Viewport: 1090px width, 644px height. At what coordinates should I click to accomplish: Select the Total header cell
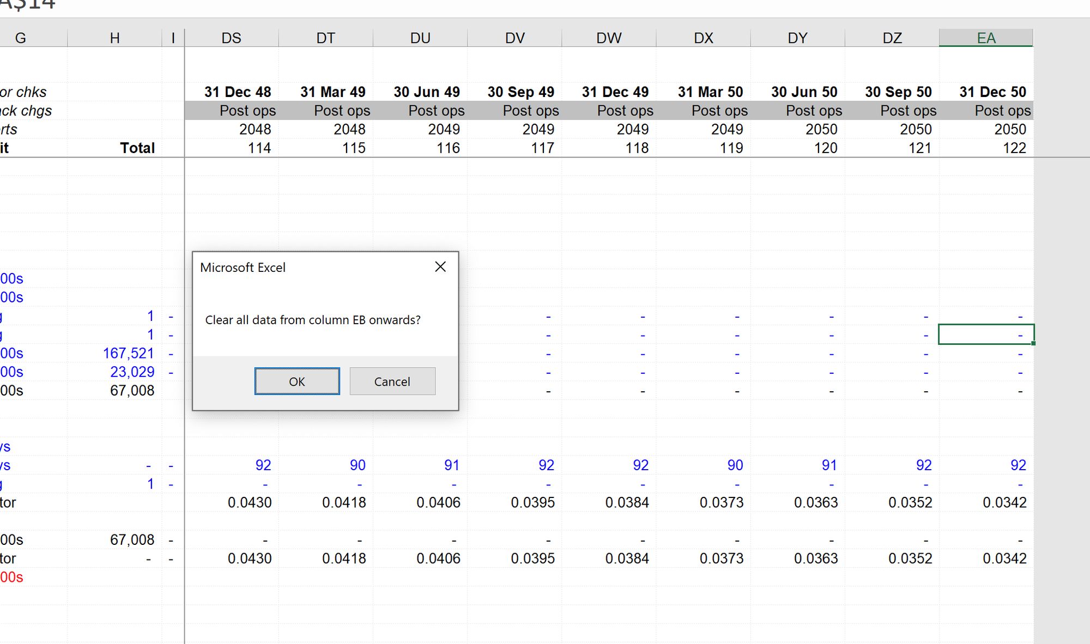point(137,148)
